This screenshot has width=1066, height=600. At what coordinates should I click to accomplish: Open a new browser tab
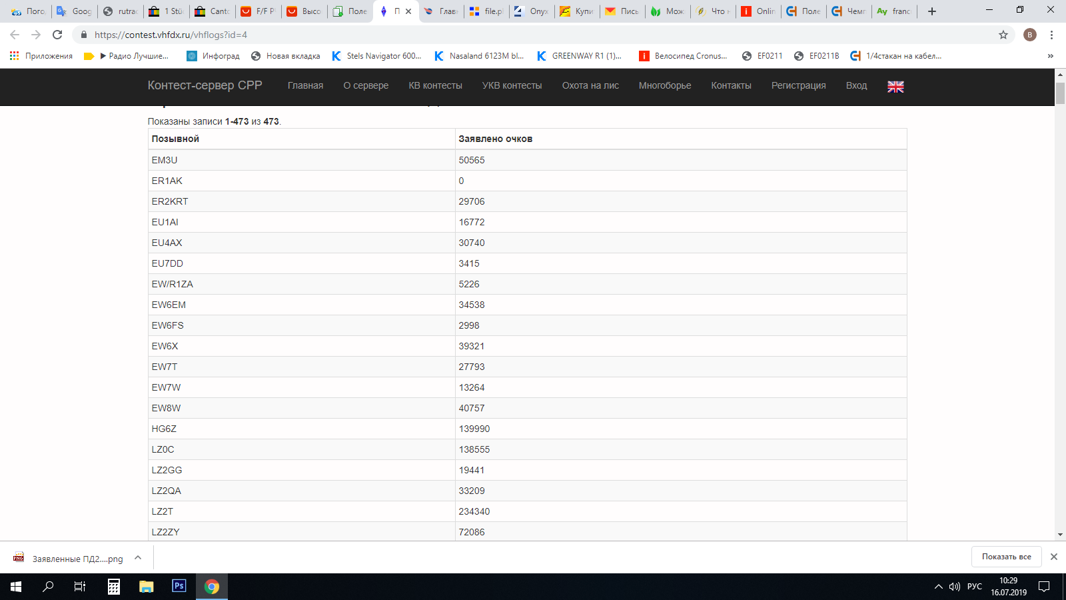[932, 11]
